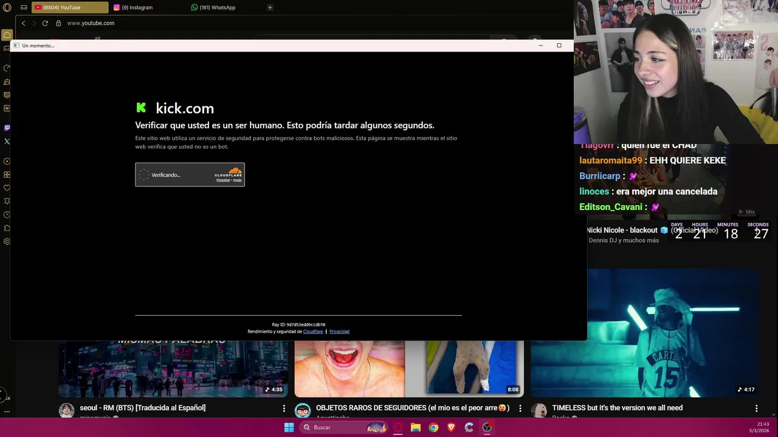Open Twitch from the Opera sidebar
Viewport: 778px width, 437px height.
(7, 128)
